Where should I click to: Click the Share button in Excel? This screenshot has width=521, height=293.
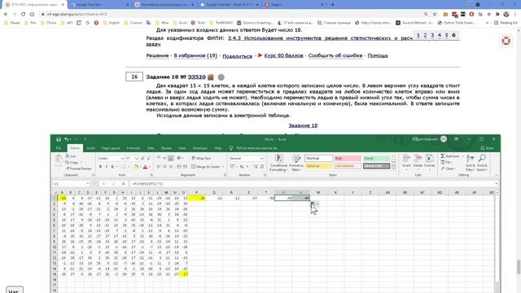[487, 148]
